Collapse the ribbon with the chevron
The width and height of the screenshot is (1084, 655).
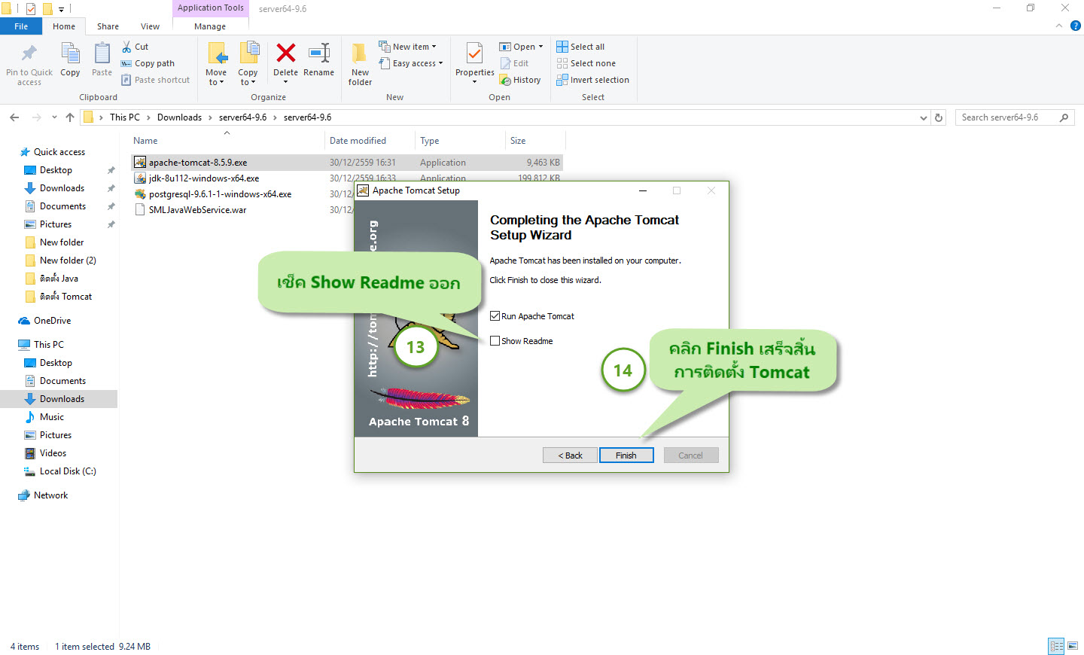click(1059, 26)
